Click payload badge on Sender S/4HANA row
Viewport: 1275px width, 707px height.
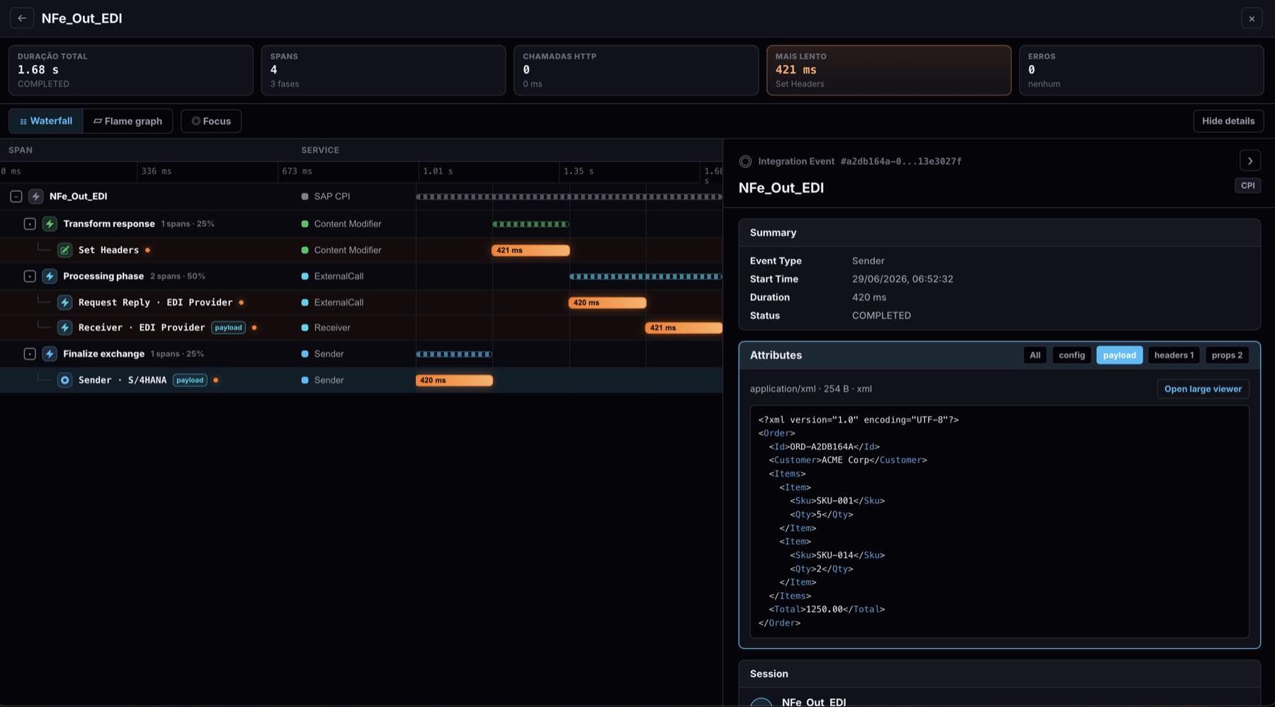pos(190,381)
